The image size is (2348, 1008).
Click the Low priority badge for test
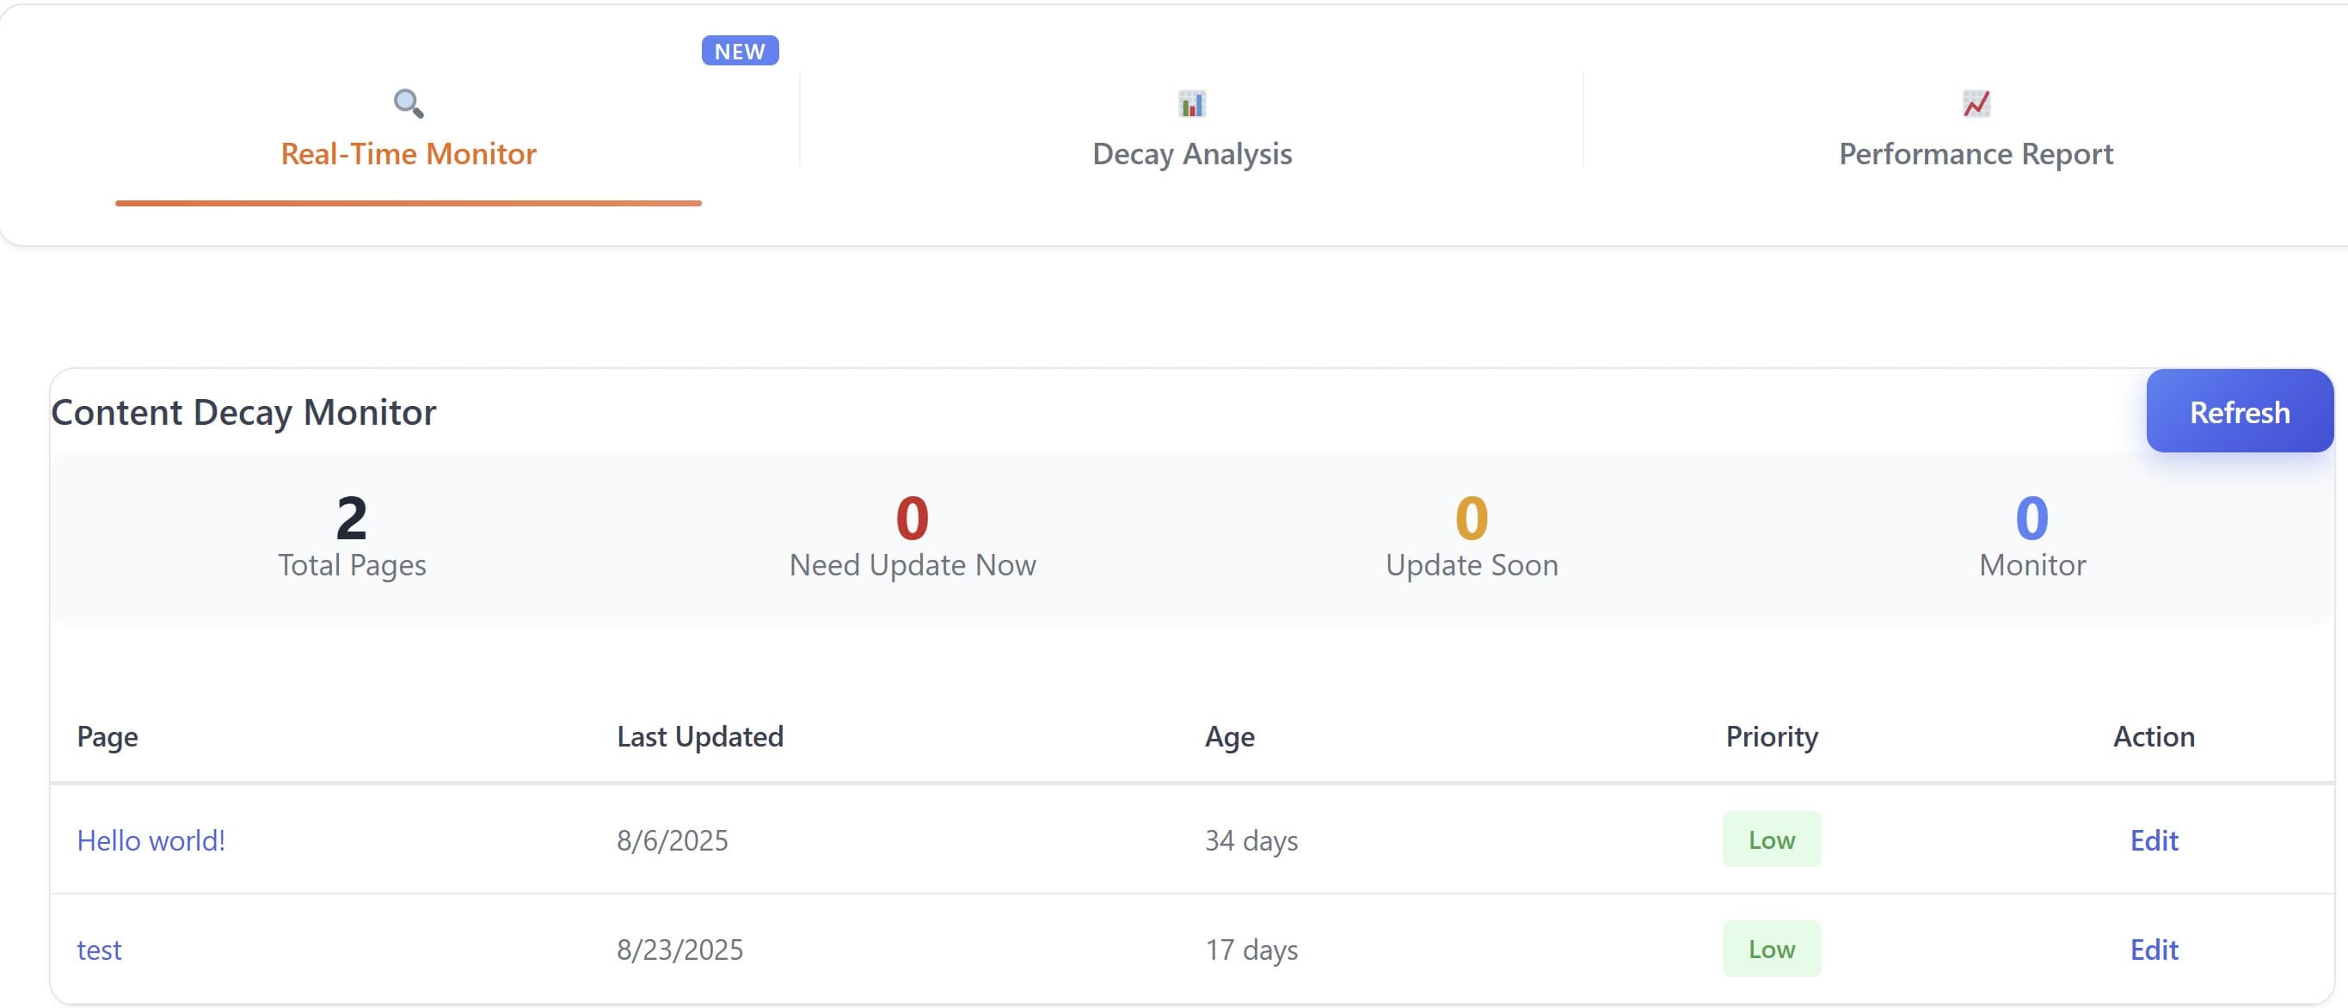click(x=1771, y=949)
